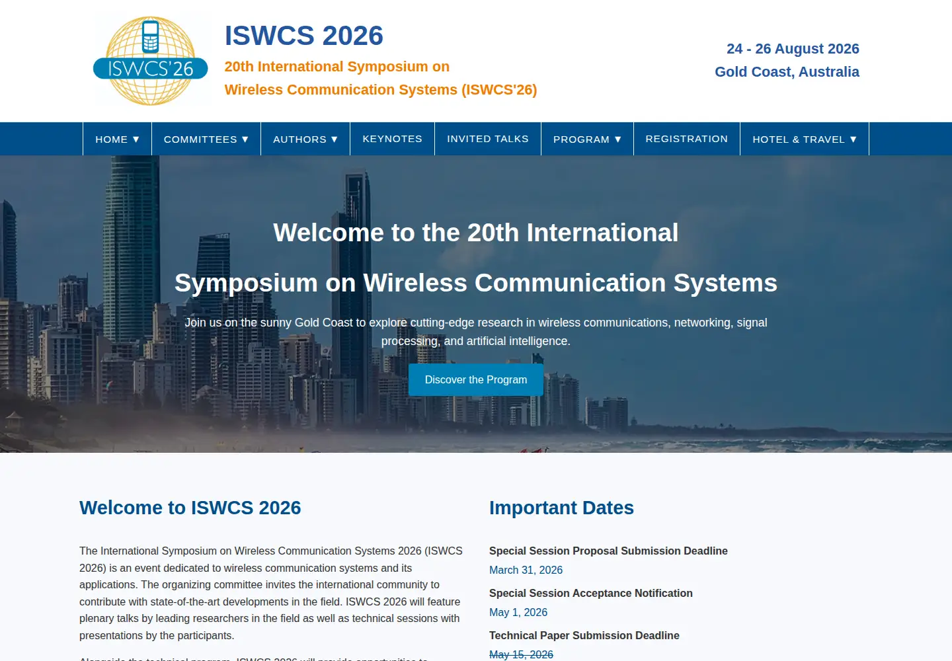
Task: Open the REGISTRATION page
Action: [687, 139]
